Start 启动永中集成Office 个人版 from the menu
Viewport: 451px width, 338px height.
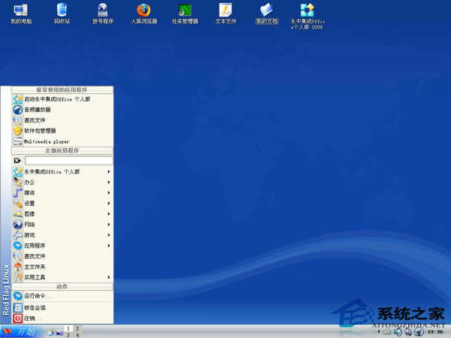coord(62,99)
